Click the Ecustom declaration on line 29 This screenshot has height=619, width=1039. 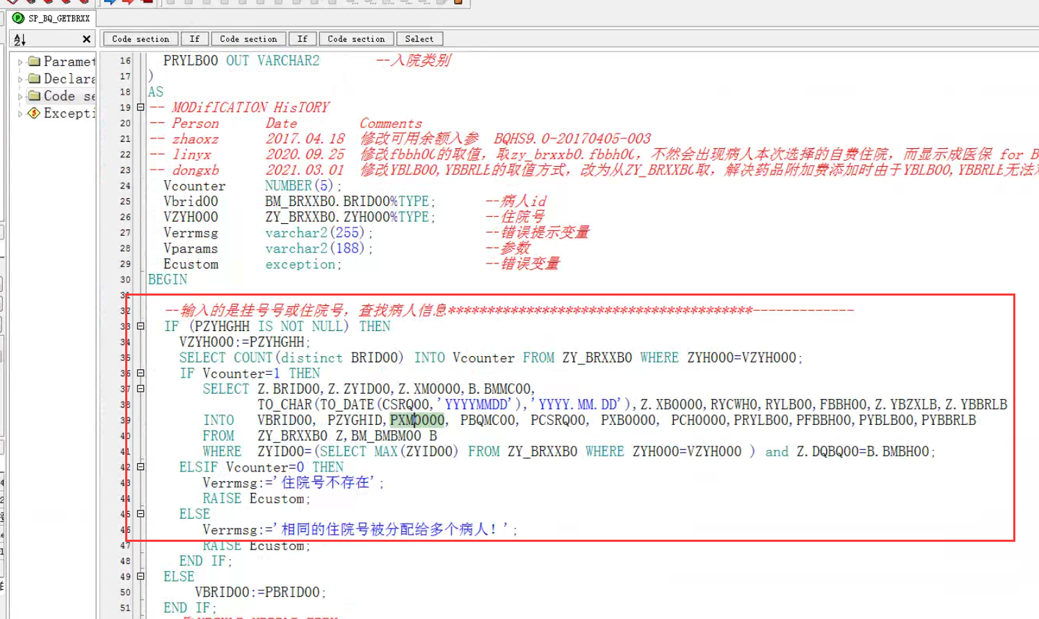point(191,264)
